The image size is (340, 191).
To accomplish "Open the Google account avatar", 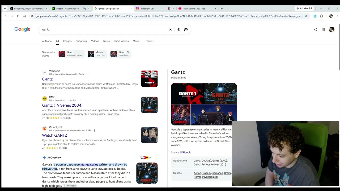I will tap(331, 29).
